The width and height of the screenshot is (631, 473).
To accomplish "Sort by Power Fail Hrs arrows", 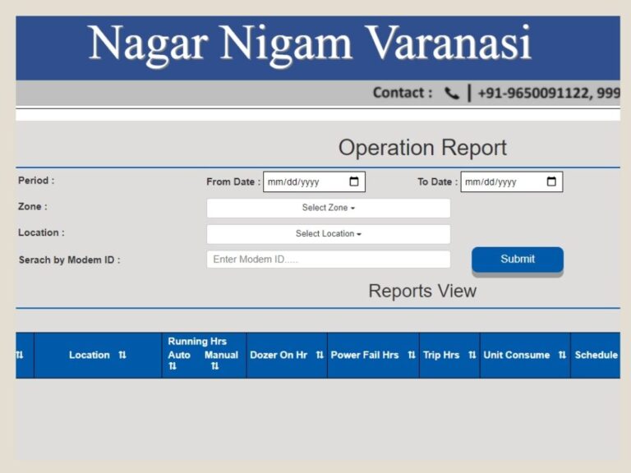I will point(412,355).
